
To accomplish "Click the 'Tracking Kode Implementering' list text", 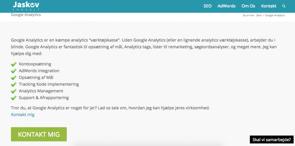I will (49, 84).
